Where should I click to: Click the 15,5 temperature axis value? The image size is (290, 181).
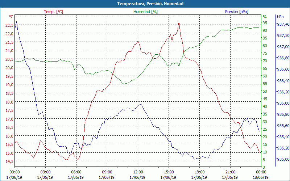[9, 144]
